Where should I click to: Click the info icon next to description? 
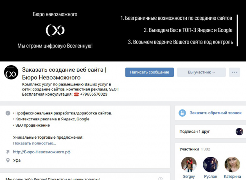(8, 113)
